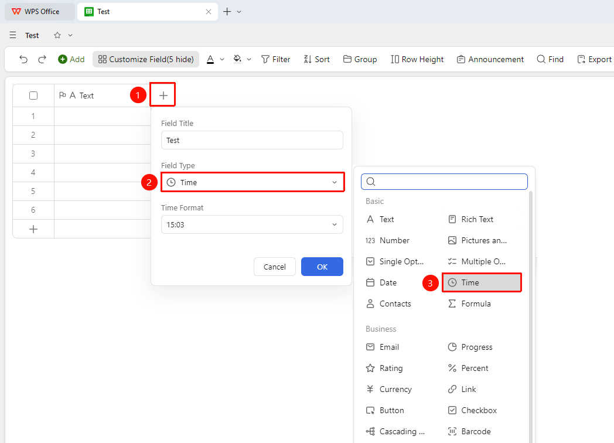Click the Group toolbar button
The width and height of the screenshot is (614, 443).
pos(360,59)
